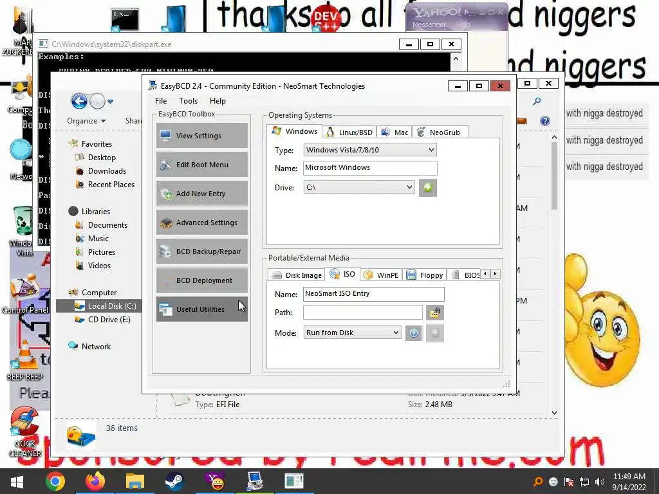Switch to the Windows operating system tab
Screen dimensions: 659x494
[295, 131]
